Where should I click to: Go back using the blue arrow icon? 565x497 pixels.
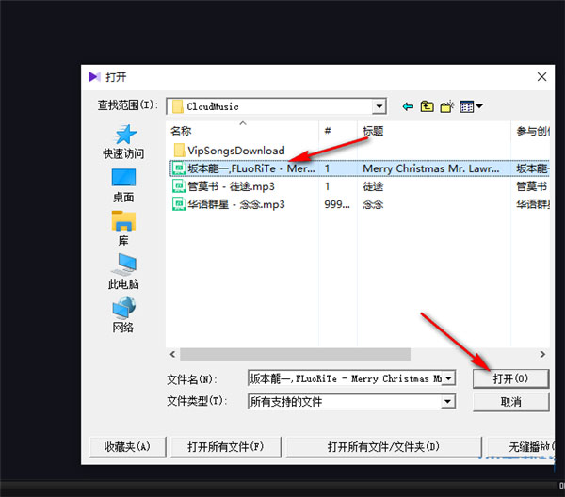tap(408, 106)
